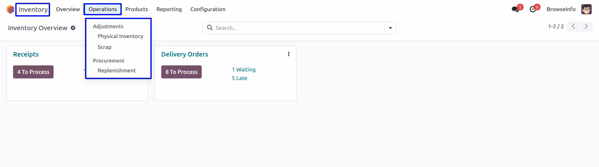Image resolution: width=599 pixels, height=167 pixels.
Task: Select Physical Inventory from Operations menu
Action: [120, 36]
